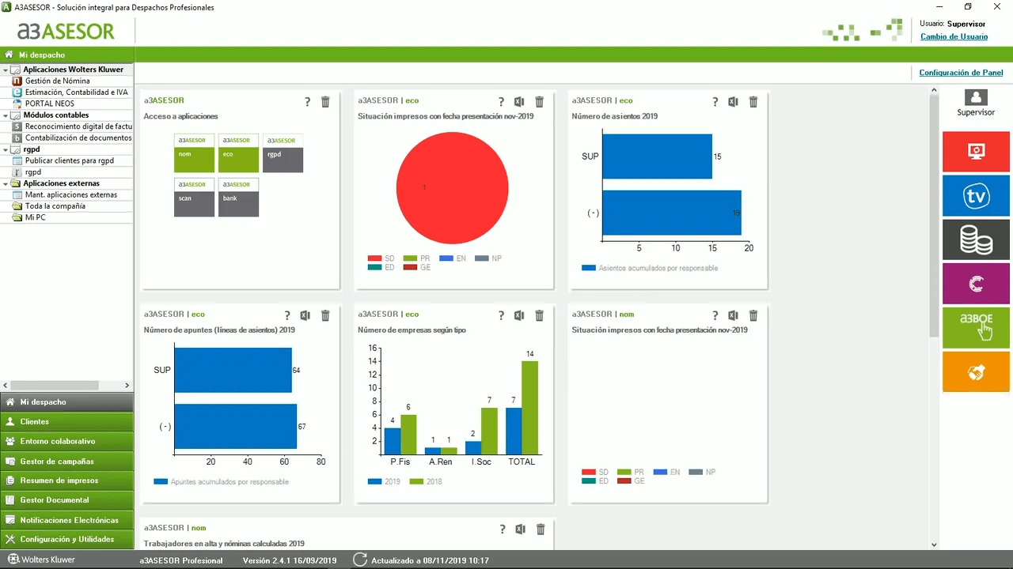The width and height of the screenshot is (1013, 569).
Task: Open the red monitor tile
Action: click(x=976, y=152)
